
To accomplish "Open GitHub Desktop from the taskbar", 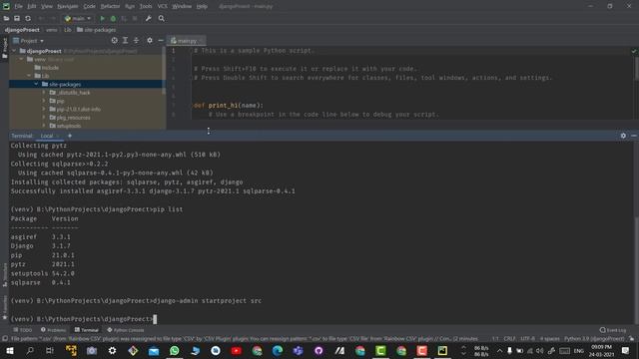I will point(319,350).
